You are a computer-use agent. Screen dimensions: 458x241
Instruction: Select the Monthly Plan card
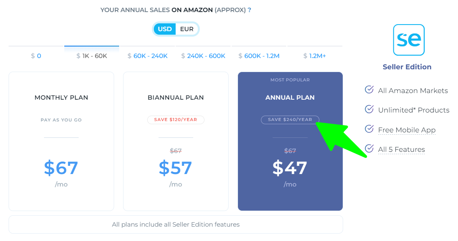pos(61,141)
